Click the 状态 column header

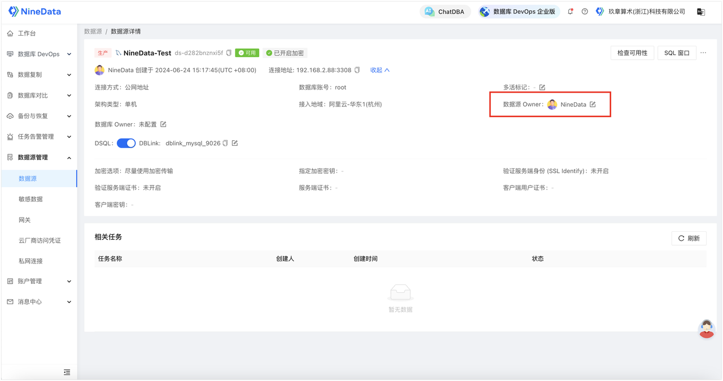tap(538, 259)
